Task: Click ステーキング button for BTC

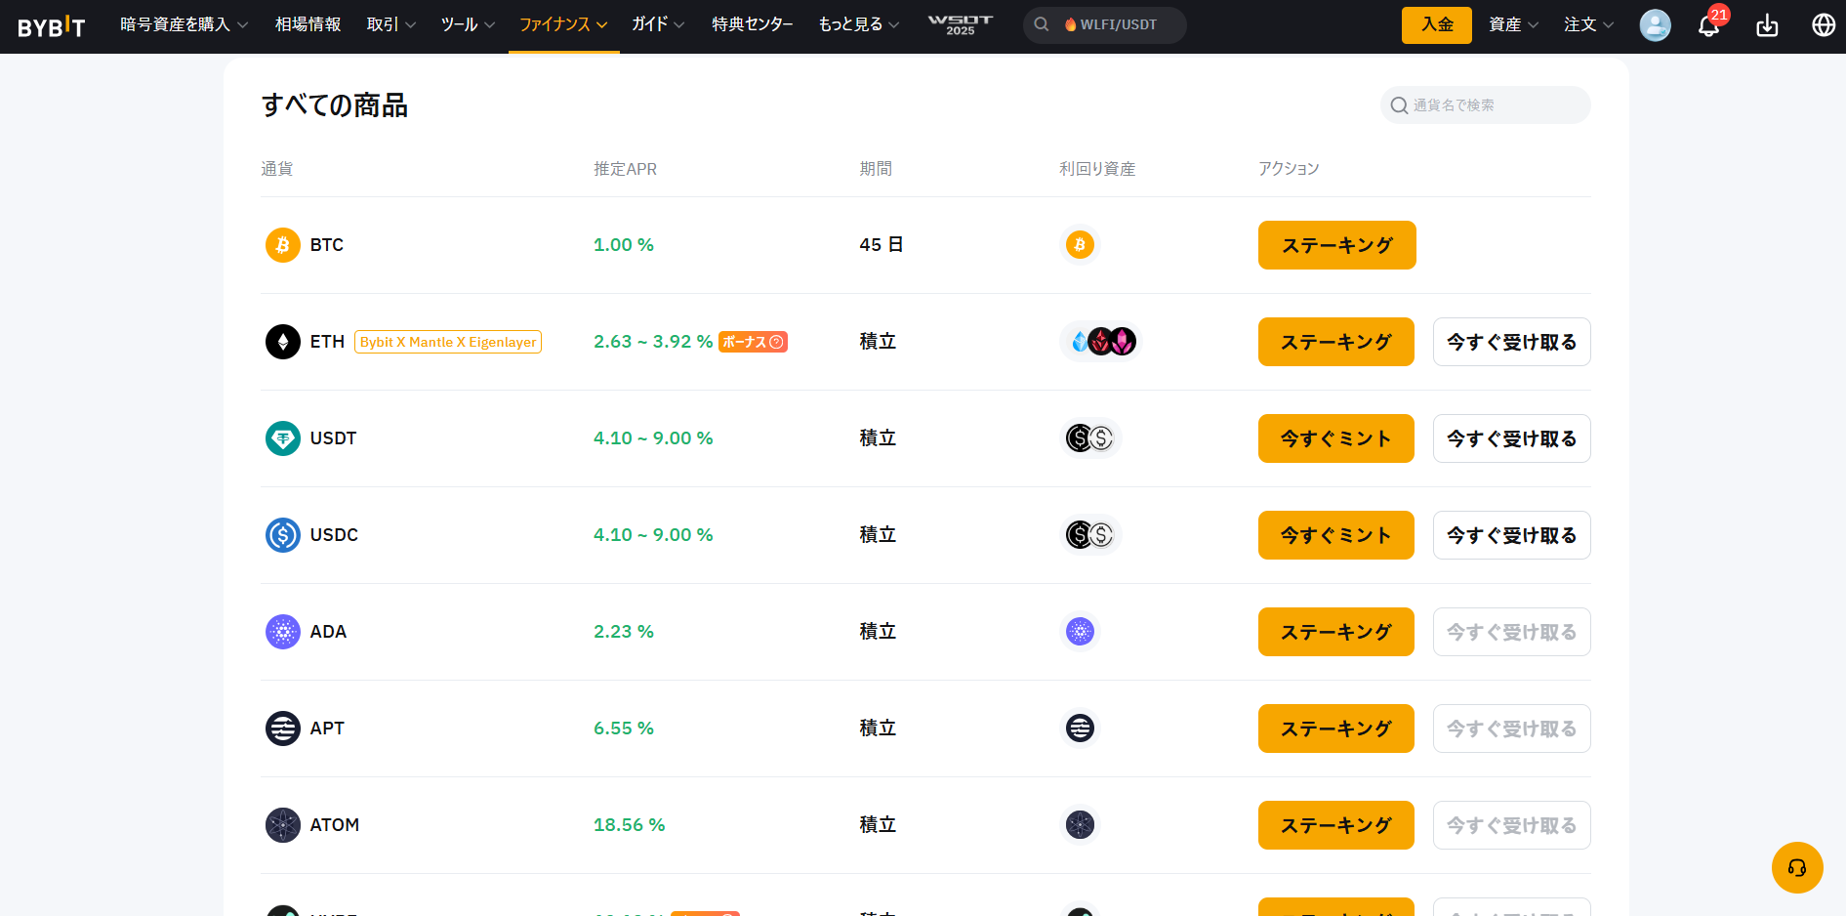Action: click(1336, 245)
